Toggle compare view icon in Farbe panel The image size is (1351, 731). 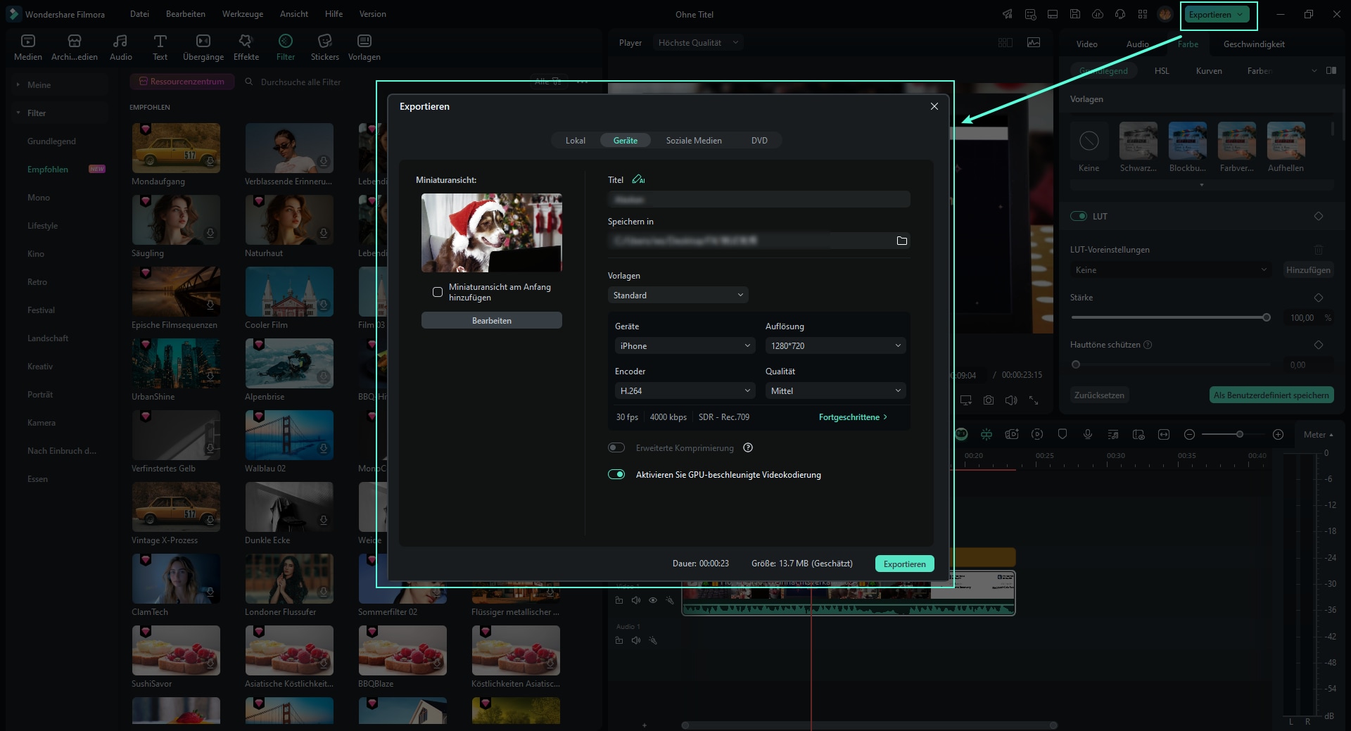(1331, 70)
